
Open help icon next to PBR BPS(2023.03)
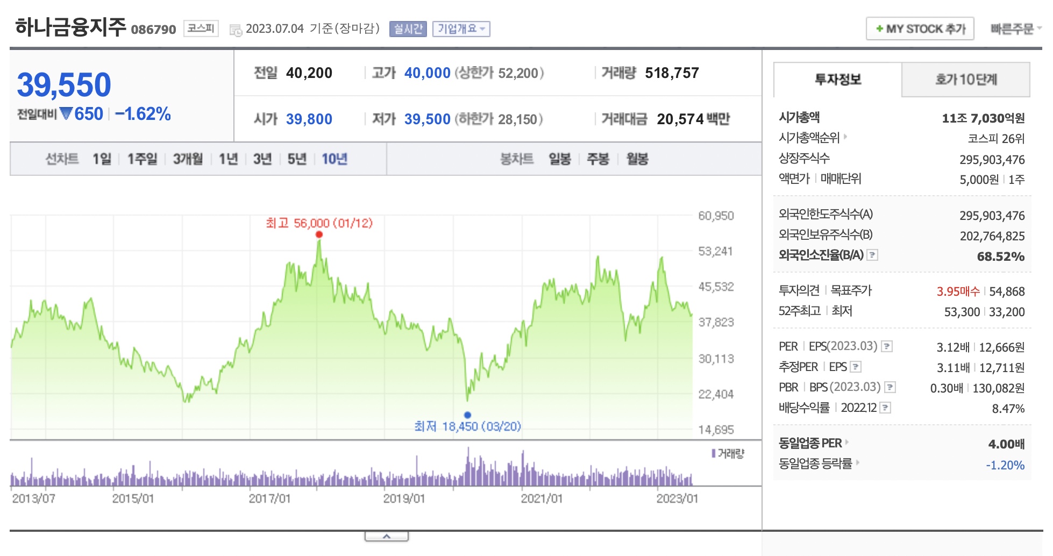890,387
